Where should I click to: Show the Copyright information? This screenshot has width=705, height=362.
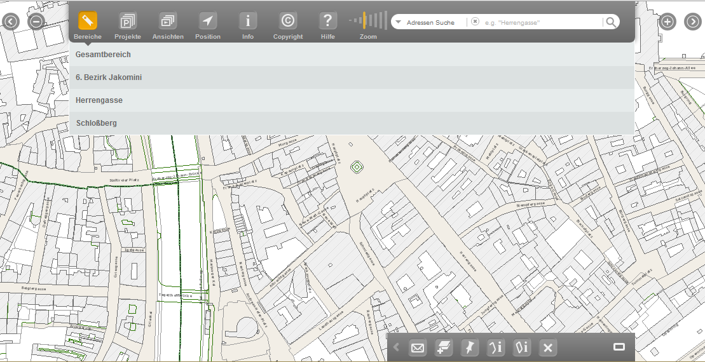[288, 22]
